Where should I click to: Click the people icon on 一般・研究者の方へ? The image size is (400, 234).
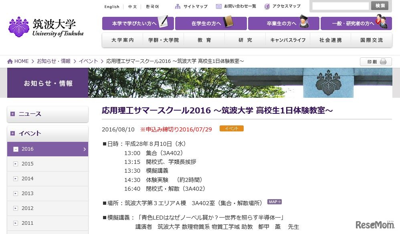tap(382, 21)
